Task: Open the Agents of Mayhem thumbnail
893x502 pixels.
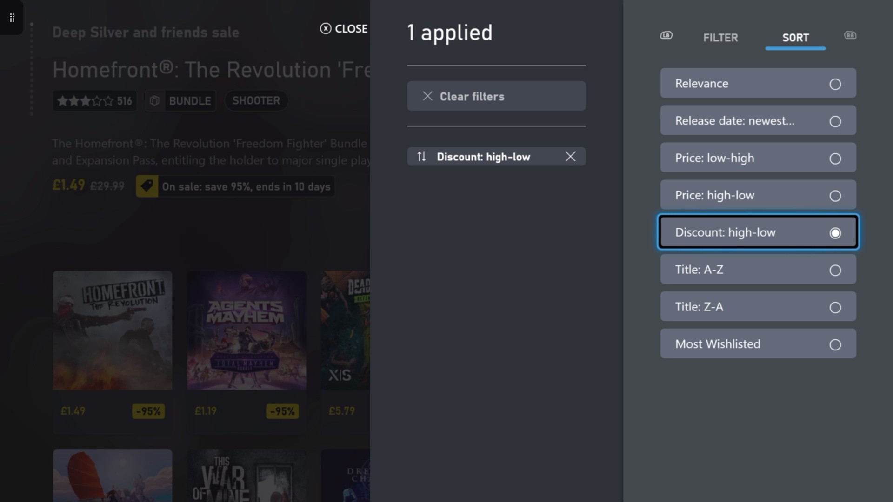Action: pyautogui.click(x=247, y=330)
